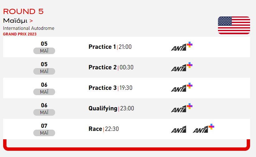This screenshot has width=256, height=157.
Task: Click the ANT1+ logo for Qualifying
Action: [x=182, y=108]
